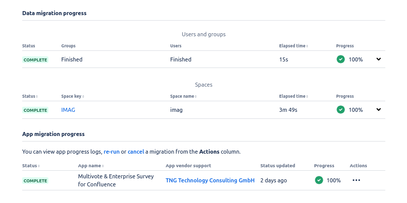The height and width of the screenshot is (203, 407).
Task: Open TNG Technology Consulting GmbH vendor link
Action: tap(210, 180)
